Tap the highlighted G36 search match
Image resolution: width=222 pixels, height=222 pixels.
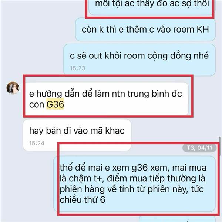pos(55,104)
